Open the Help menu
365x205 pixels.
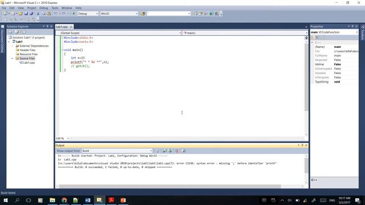[x=79, y=8]
